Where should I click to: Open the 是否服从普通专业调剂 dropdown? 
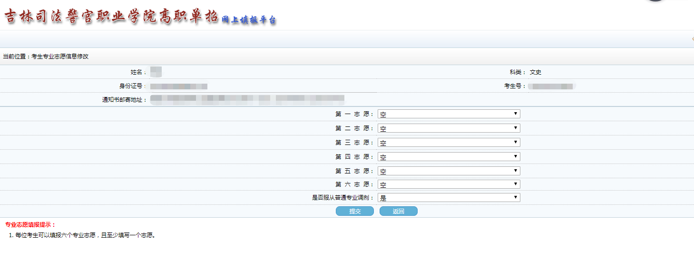(449, 198)
